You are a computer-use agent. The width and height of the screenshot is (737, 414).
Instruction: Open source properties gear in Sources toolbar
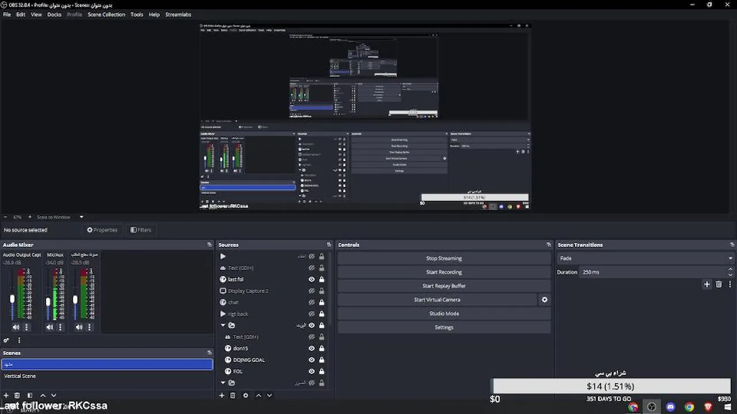coord(246,396)
